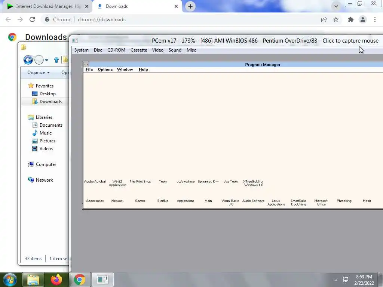Screen dimensions: 383x287
Task: Open Program Manager File menu
Action: point(89,70)
